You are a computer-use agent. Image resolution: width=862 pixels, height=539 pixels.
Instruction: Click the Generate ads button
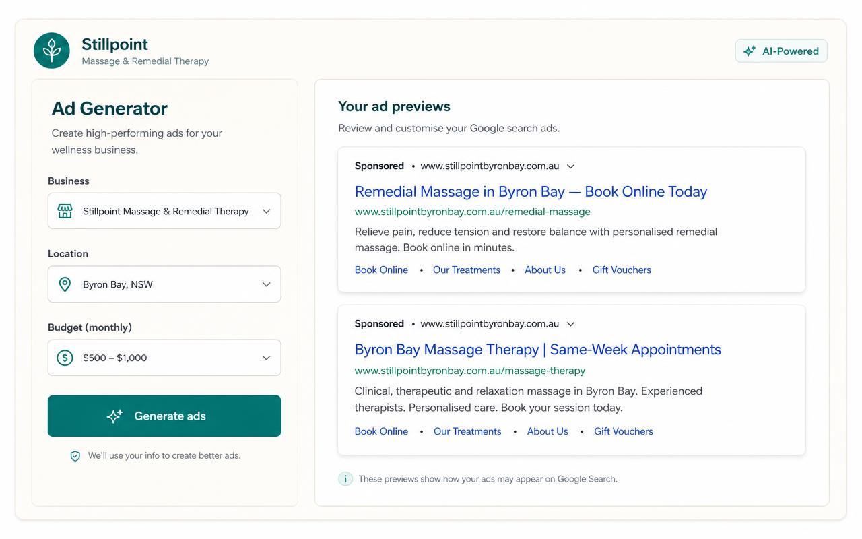[164, 416]
